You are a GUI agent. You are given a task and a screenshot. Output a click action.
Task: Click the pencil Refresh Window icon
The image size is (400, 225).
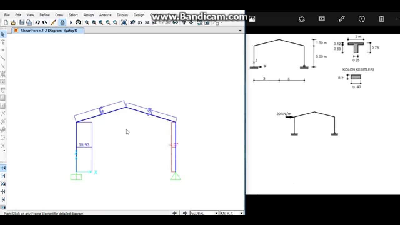pos(53,22)
